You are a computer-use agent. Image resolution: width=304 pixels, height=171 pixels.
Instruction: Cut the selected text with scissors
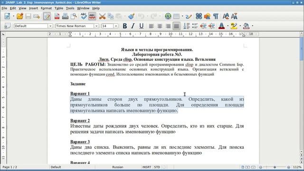102,16
